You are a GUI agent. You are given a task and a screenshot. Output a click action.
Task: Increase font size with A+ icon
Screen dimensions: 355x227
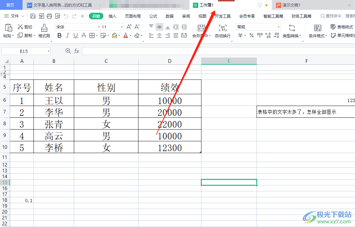point(129,27)
